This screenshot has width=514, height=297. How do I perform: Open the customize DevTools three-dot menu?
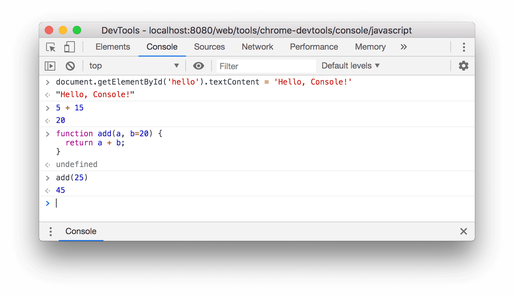(464, 47)
